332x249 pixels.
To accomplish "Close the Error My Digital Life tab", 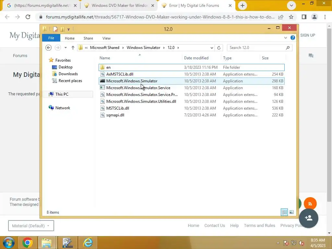I will click(230, 6).
